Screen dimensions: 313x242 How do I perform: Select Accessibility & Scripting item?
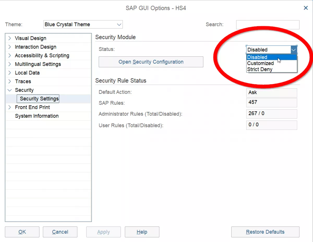[x=42, y=56]
